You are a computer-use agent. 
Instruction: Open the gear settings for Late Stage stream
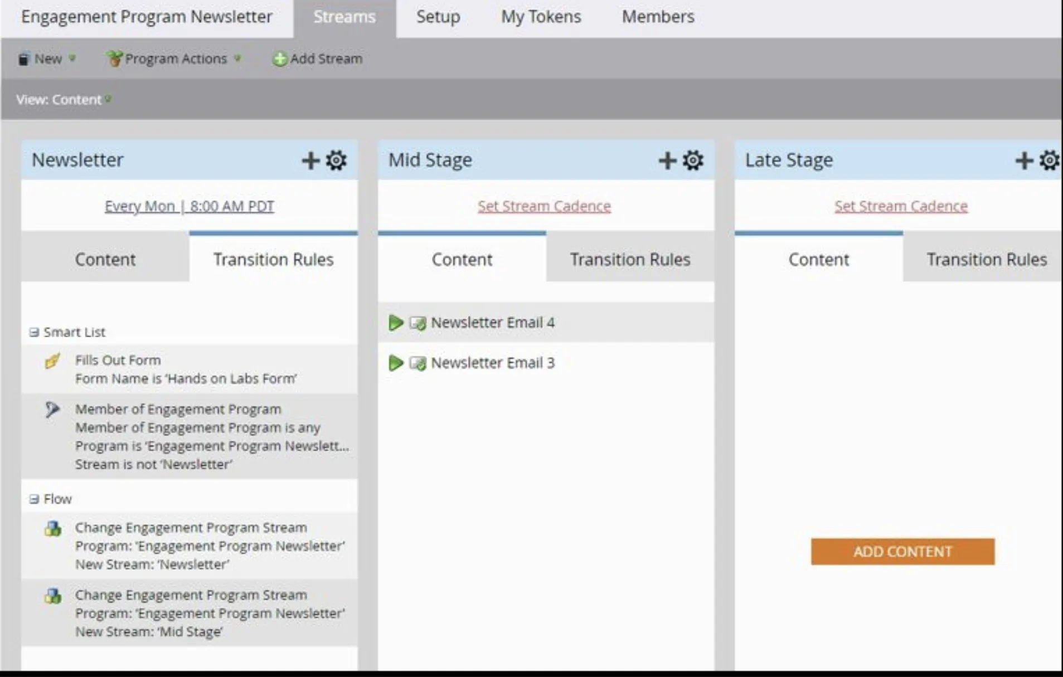(x=1050, y=160)
